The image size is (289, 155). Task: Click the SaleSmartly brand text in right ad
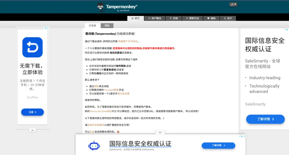pyautogui.click(x=255, y=104)
